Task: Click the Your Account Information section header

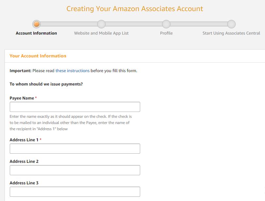Action: [x=38, y=56]
